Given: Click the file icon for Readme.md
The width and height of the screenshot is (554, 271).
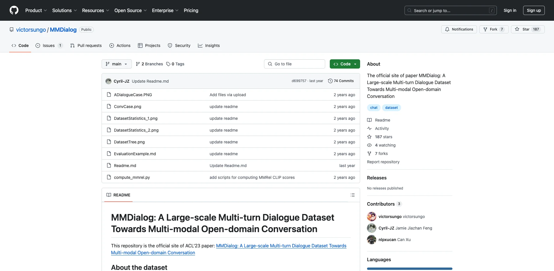Looking at the screenshot, I should (109, 165).
